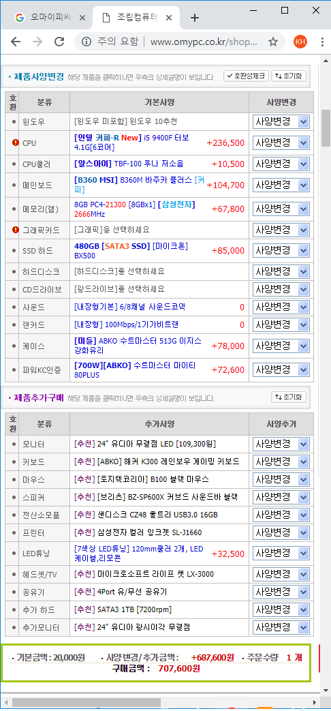The width and height of the screenshot is (331, 711).
Task: Click the browser back arrow
Action: [x=16, y=42]
